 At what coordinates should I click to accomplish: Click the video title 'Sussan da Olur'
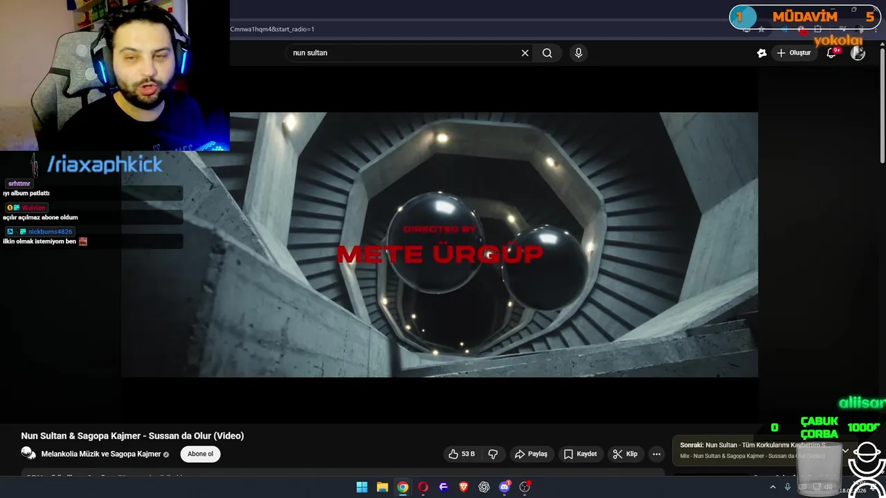[x=132, y=436]
